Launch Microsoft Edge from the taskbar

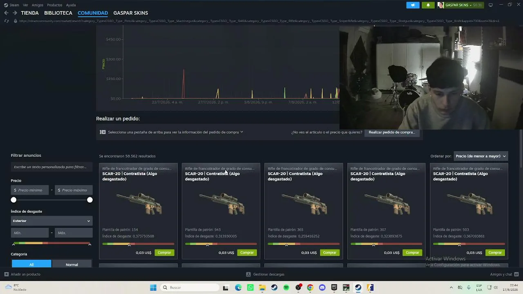238,287
